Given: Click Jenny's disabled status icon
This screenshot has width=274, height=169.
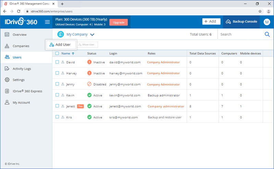Looking at the screenshot, I should coord(89,84).
